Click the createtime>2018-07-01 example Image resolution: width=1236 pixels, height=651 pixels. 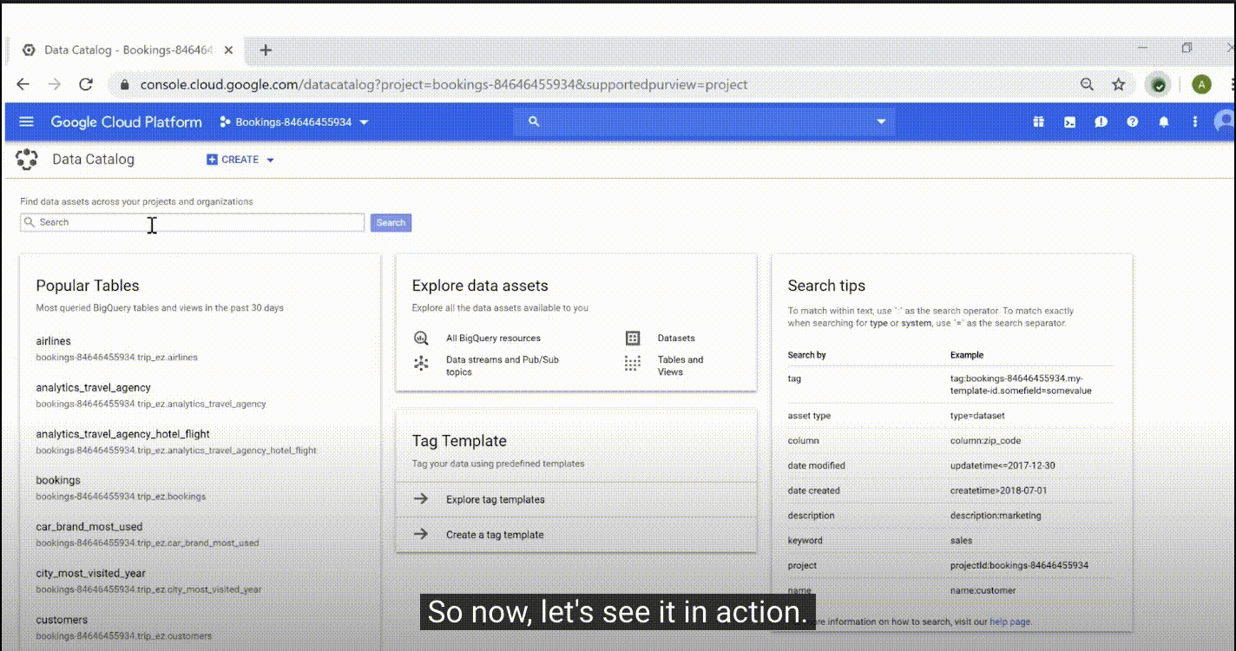[x=999, y=490]
